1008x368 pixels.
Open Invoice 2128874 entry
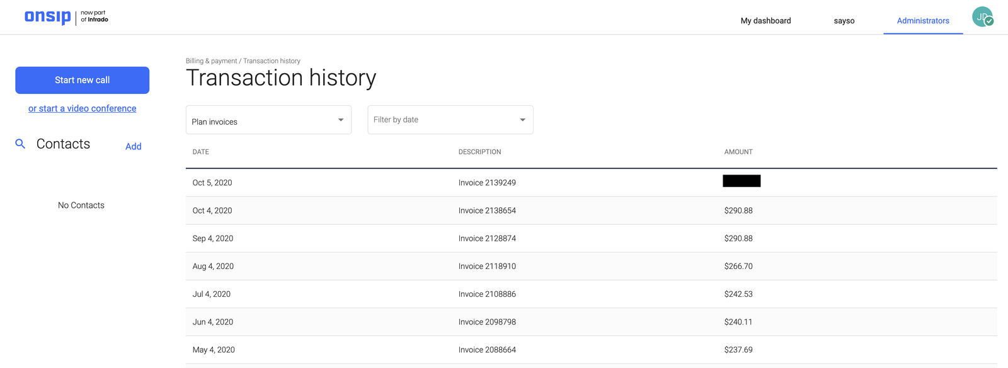(487, 238)
